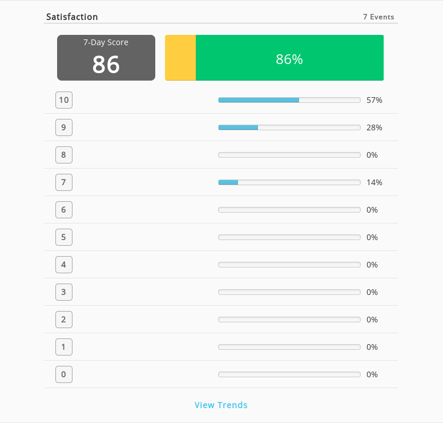Click the green 86% bar segment
This screenshot has height=423, width=443.
289,58
